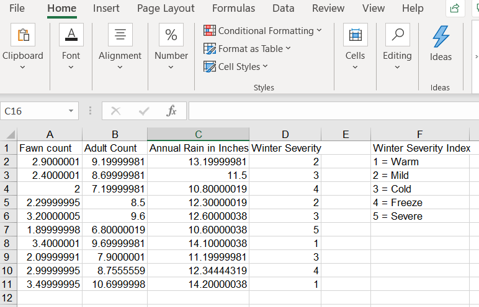Switch to the Review tab
This screenshot has width=479, height=307.
pyautogui.click(x=328, y=8)
